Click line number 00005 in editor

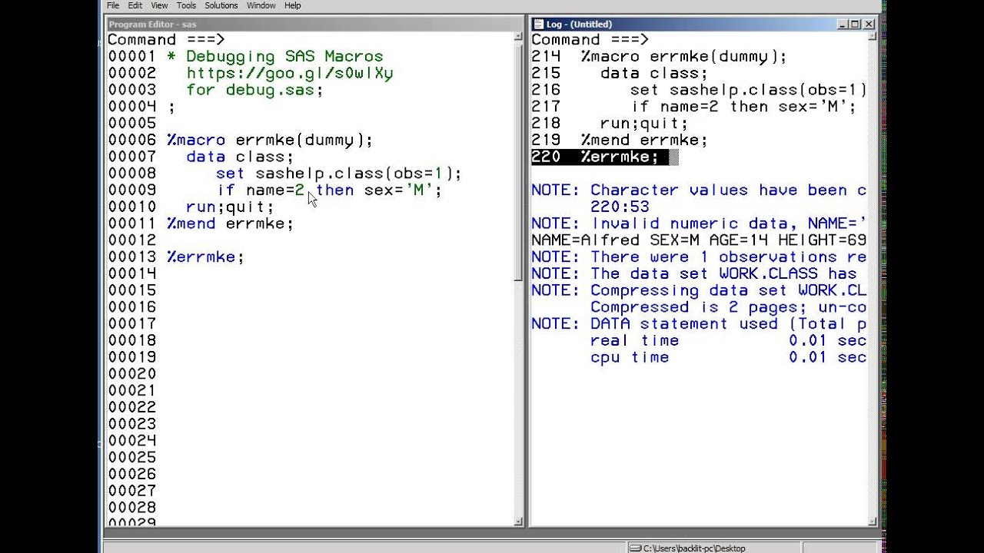pos(132,124)
